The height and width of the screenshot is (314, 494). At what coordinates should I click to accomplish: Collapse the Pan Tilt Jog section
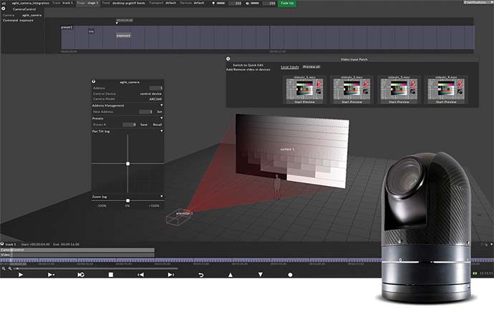[162, 131]
